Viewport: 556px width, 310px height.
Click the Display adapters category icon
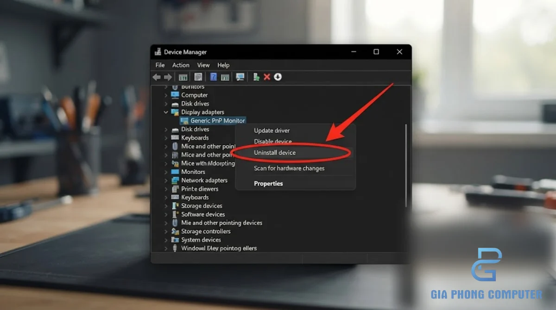coord(175,112)
